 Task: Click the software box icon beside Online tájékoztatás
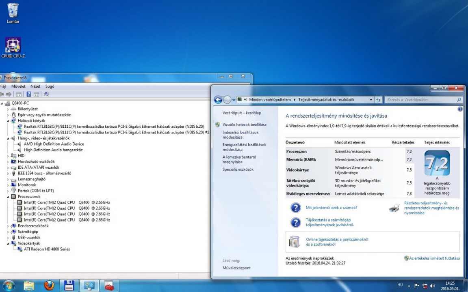(294, 242)
